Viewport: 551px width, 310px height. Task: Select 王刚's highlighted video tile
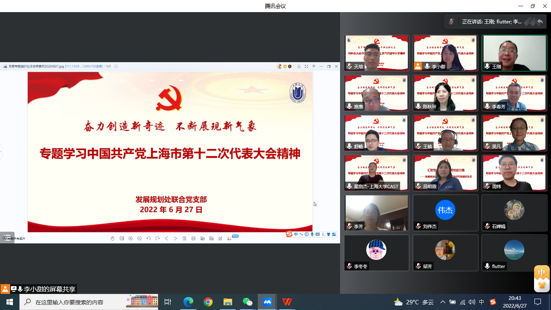tap(514, 53)
